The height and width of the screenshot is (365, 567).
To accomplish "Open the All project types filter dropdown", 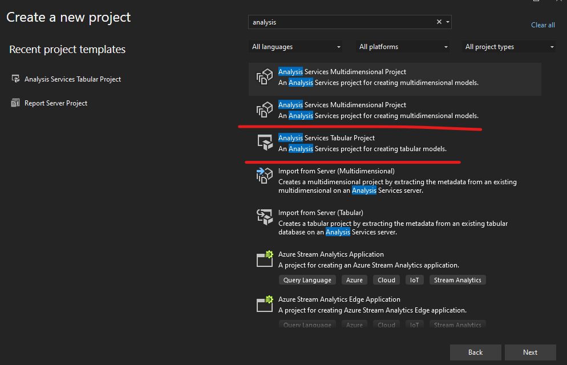I will coord(509,47).
